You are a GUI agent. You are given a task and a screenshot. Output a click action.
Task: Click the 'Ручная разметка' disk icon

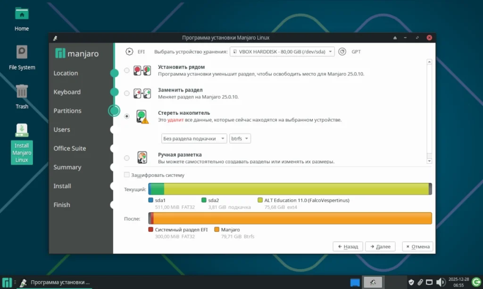(142, 157)
